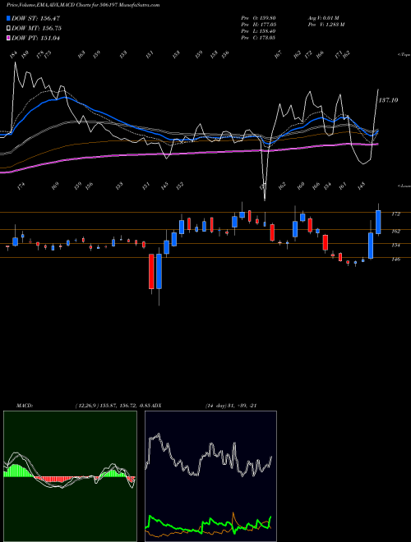
Task: Click the magenta DOW PT legend swatch
Action: coord(8,38)
